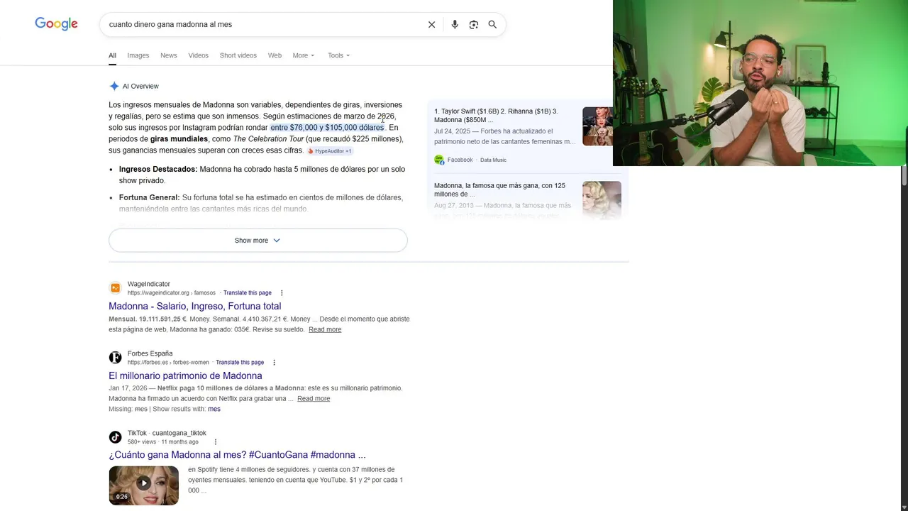Switch to the Images tab
Image resolution: width=908 pixels, height=511 pixels.
(x=138, y=55)
